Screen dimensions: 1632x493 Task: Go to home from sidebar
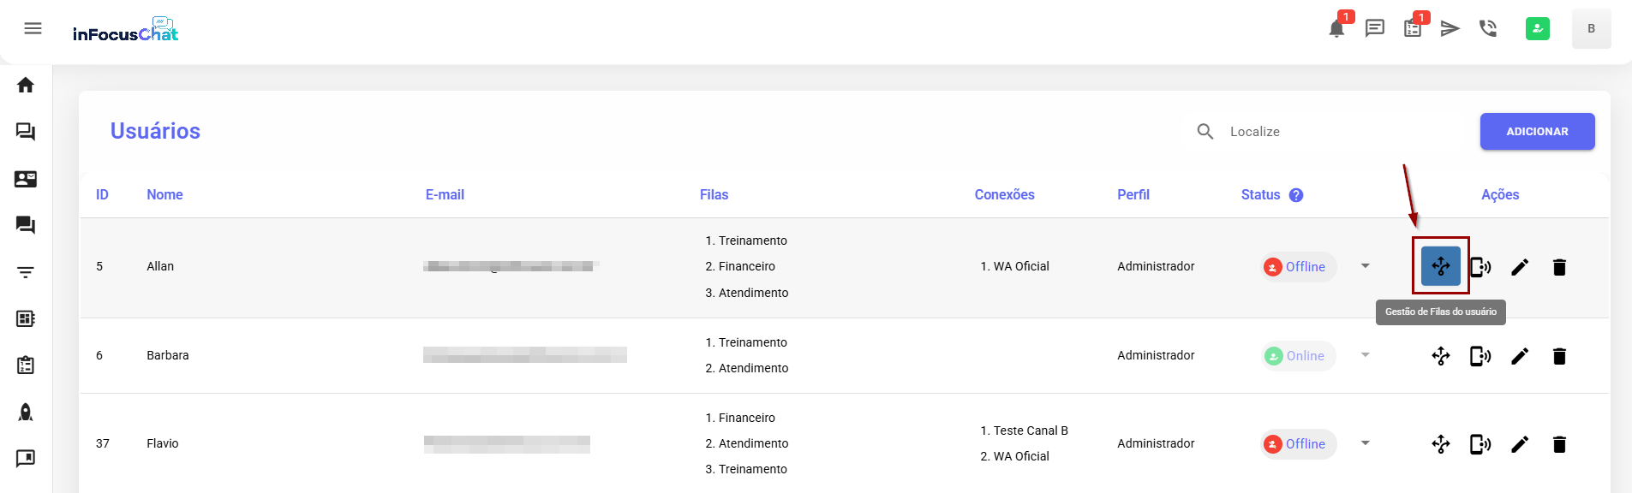pos(26,85)
